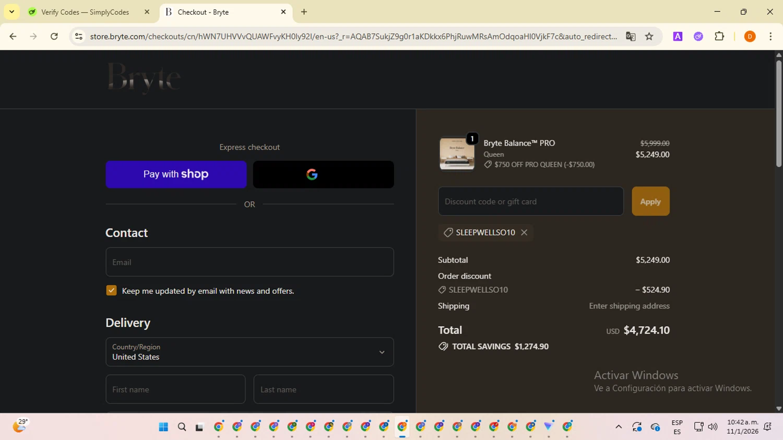Viewport: 783px width, 440px height.
Task: Choose the Google Pay express checkout button
Action: pos(323,174)
